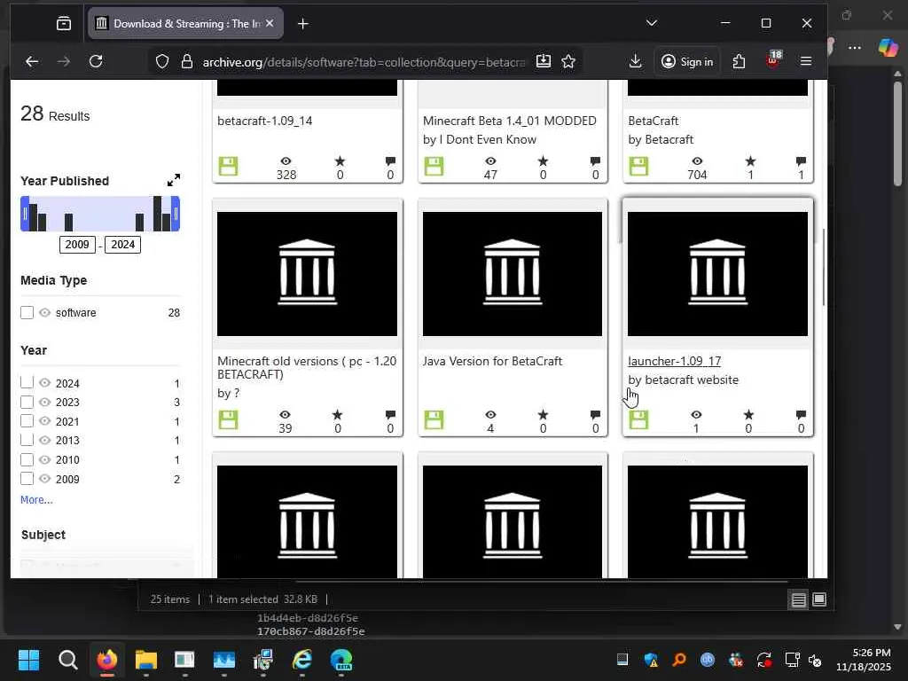Click the Firefox page vertical scrollbar
Image resolution: width=908 pixels, height=681 pixels.
pos(824,268)
